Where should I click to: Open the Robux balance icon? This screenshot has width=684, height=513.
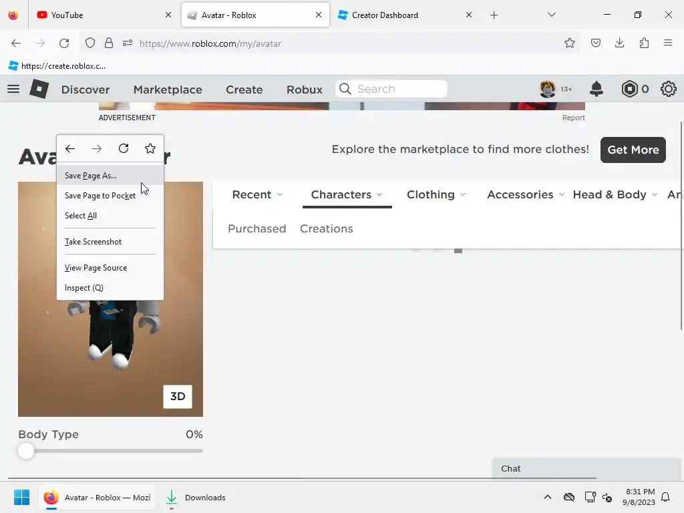629,89
